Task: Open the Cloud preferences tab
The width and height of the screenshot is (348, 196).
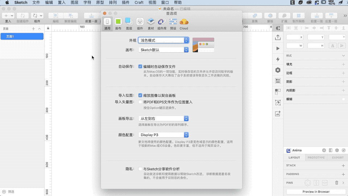Action: point(184,24)
